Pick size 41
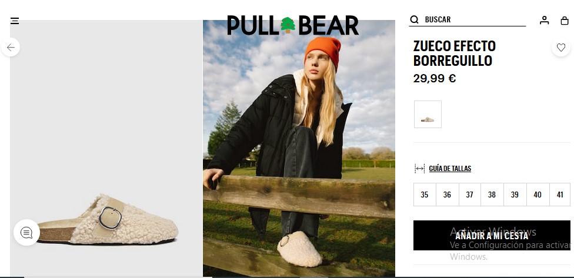 560,195
